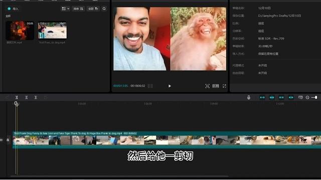
Task: Select the dog prank clip thumbnail
Action: [52, 30]
